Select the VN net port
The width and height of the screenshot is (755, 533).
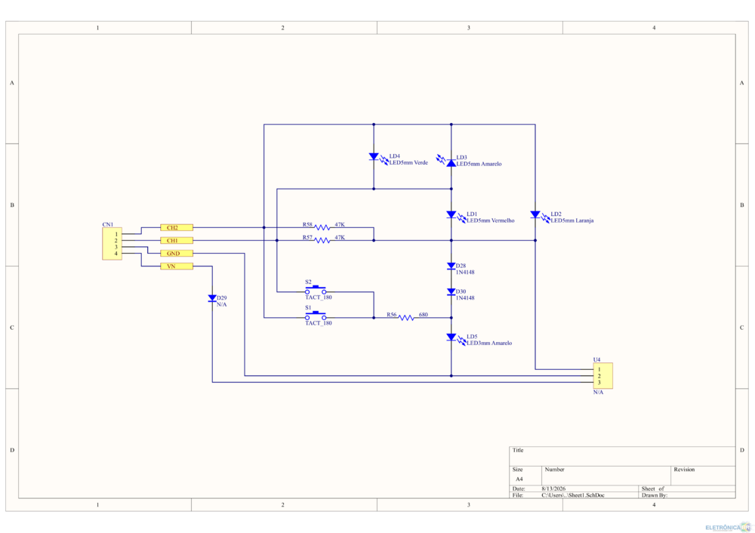(x=177, y=266)
